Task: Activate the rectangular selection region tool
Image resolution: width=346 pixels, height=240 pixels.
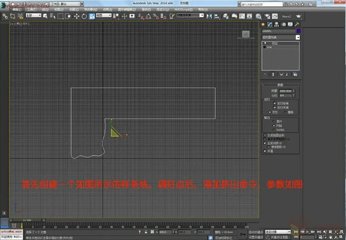Action: pyautogui.click(x=61, y=16)
